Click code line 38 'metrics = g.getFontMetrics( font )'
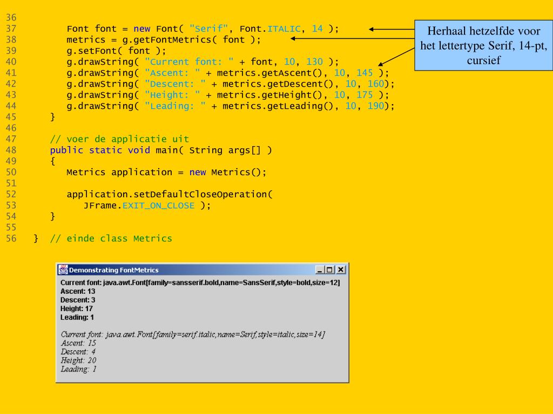Screen dimensions: 553x414 pyautogui.click(x=164, y=40)
